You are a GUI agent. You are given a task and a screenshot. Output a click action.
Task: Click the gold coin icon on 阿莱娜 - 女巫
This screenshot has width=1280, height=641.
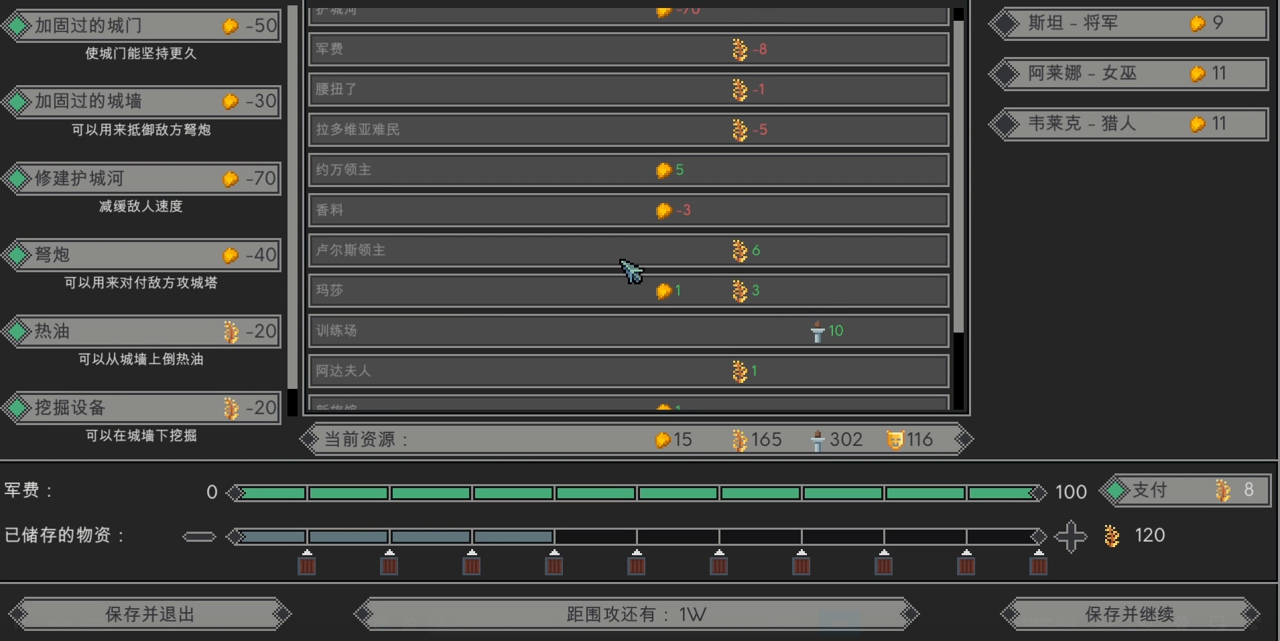point(1198,74)
